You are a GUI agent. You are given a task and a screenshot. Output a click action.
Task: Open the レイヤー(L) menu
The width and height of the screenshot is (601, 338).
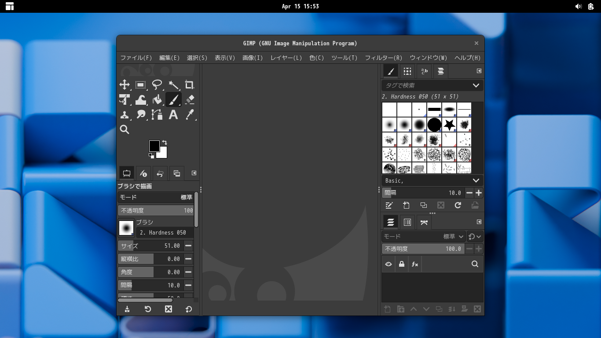(x=286, y=58)
